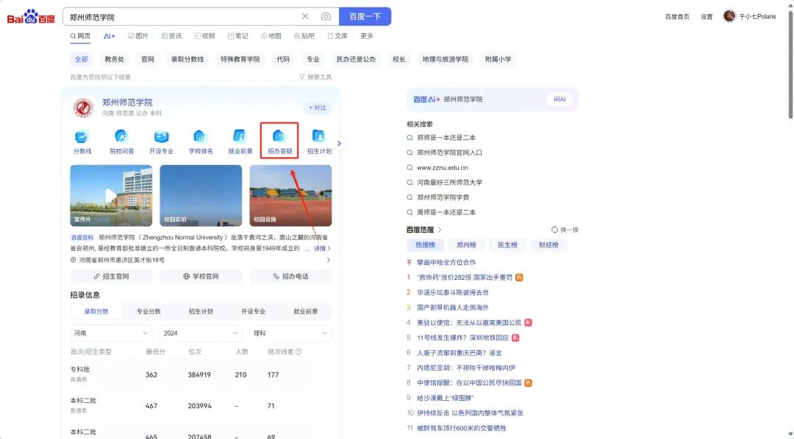Switch to 招生计划 tab in 招录信息
Viewport: 794px width, 439px height.
pos(201,311)
